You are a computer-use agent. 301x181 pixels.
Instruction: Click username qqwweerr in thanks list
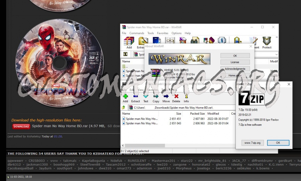[x=15, y=161]
